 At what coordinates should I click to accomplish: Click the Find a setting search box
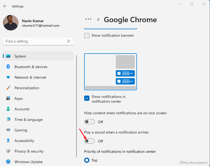point(38,41)
